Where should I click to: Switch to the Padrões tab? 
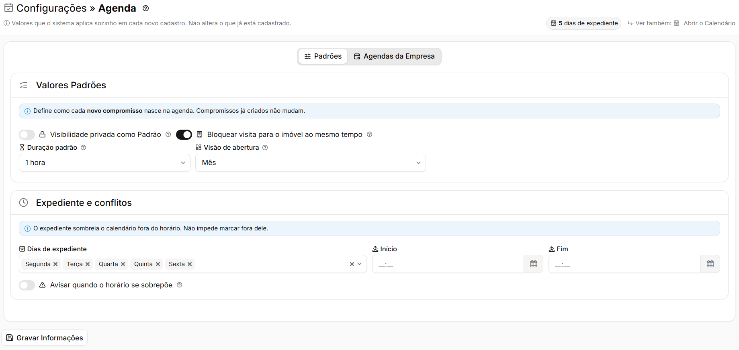tap(323, 56)
